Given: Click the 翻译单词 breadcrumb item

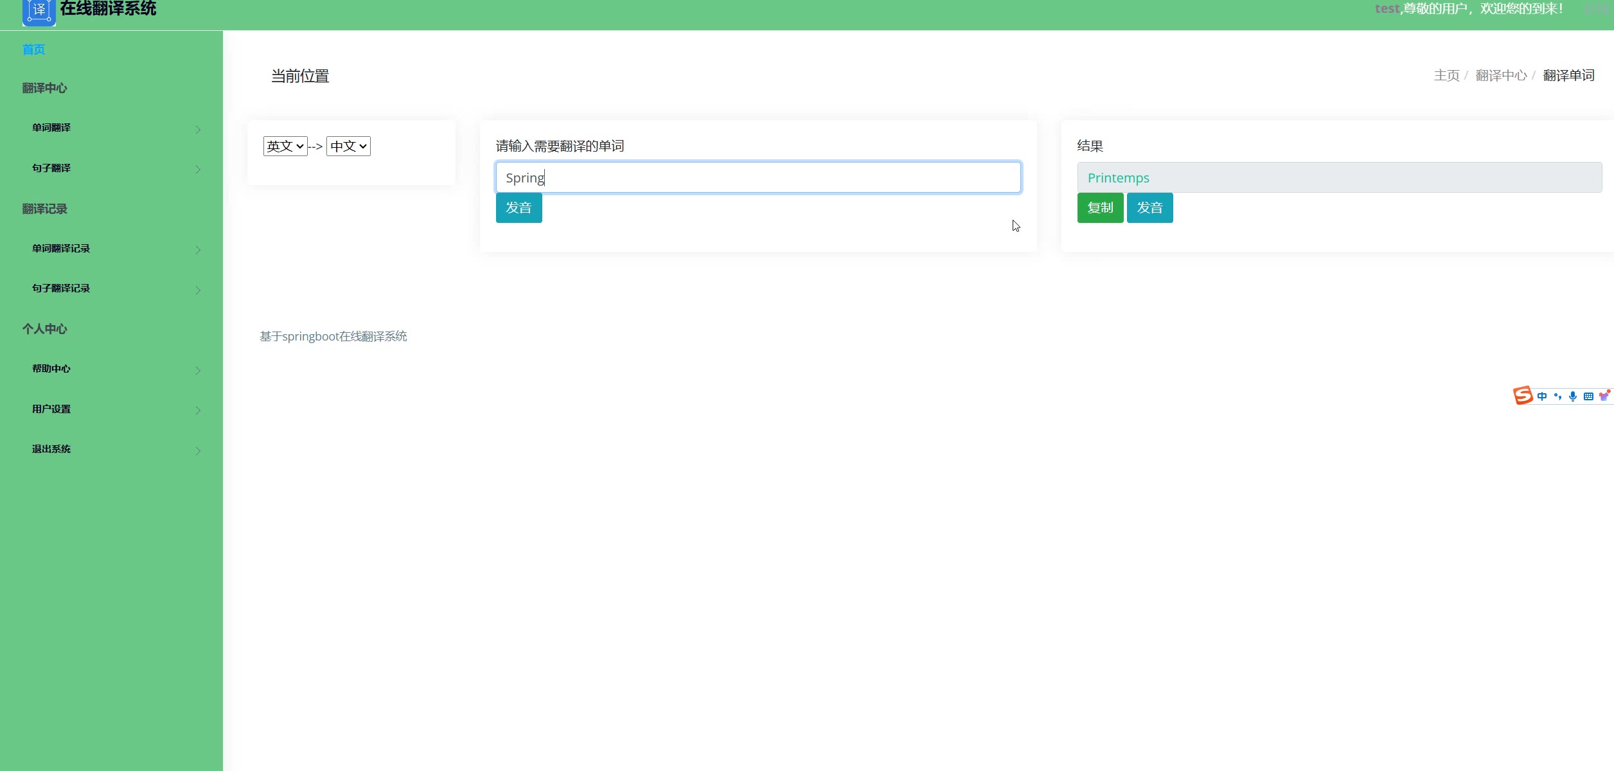Looking at the screenshot, I should (1568, 75).
